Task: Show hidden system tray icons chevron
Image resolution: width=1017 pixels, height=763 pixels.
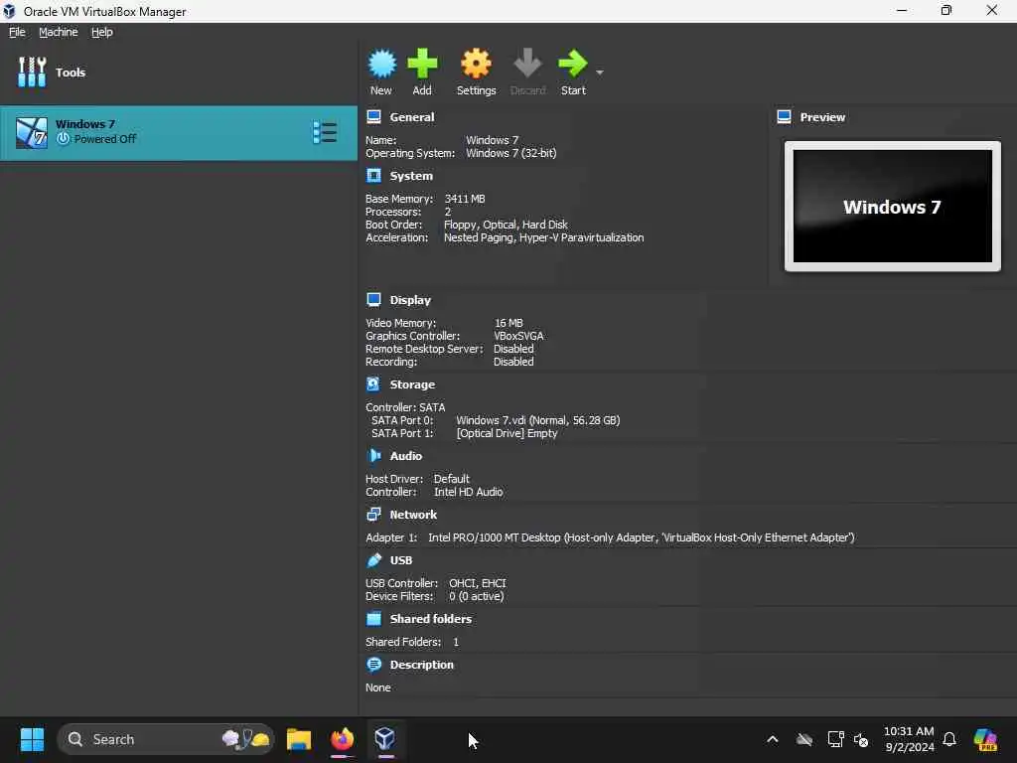Action: coord(773,739)
